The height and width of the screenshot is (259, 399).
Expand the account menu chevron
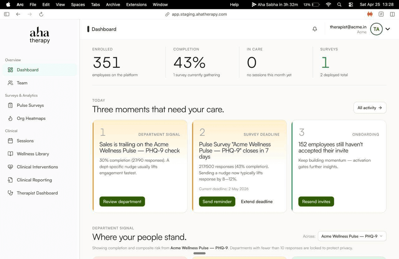[x=387, y=29]
